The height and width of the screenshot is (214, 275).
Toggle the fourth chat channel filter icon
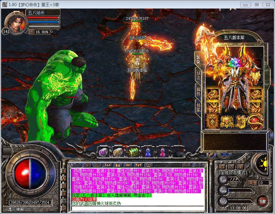[64, 194]
